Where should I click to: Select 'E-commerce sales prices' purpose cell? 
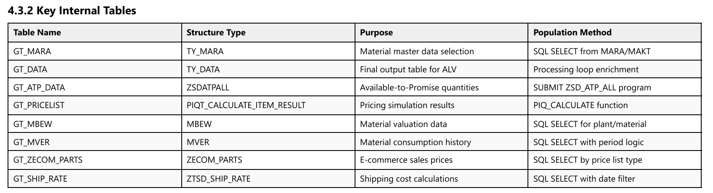tap(406, 160)
